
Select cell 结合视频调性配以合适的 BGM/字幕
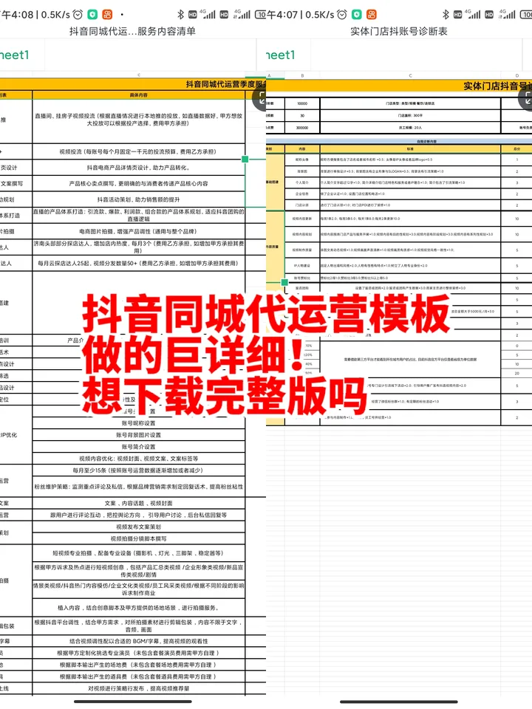138,641
